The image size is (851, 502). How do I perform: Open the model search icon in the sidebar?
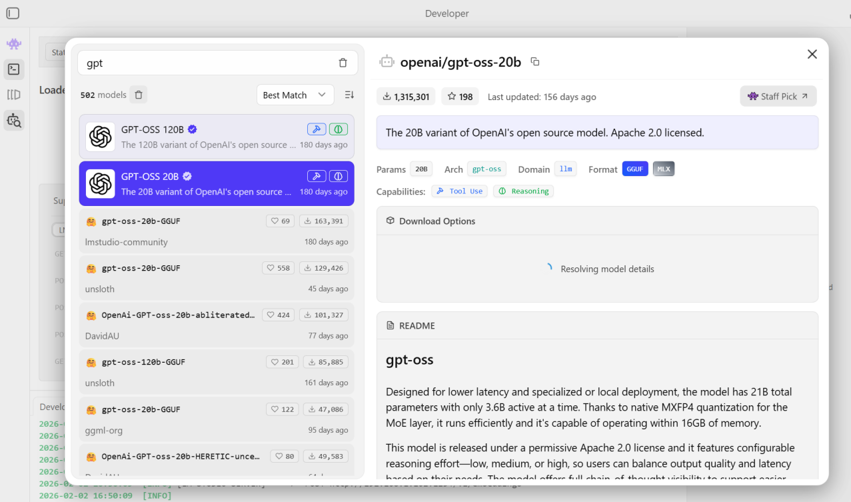13,120
